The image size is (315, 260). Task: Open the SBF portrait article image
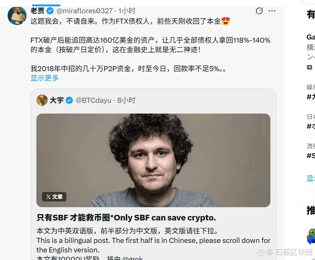153,160
